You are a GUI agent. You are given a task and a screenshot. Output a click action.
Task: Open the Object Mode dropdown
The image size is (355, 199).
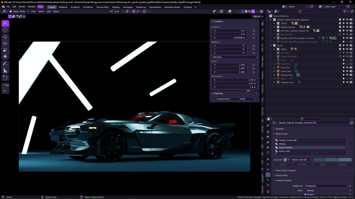[19, 11]
